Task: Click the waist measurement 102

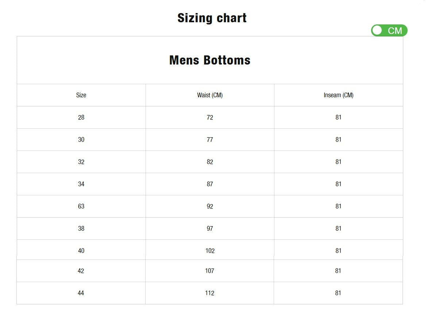Action: pyautogui.click(x=210, y=250)
